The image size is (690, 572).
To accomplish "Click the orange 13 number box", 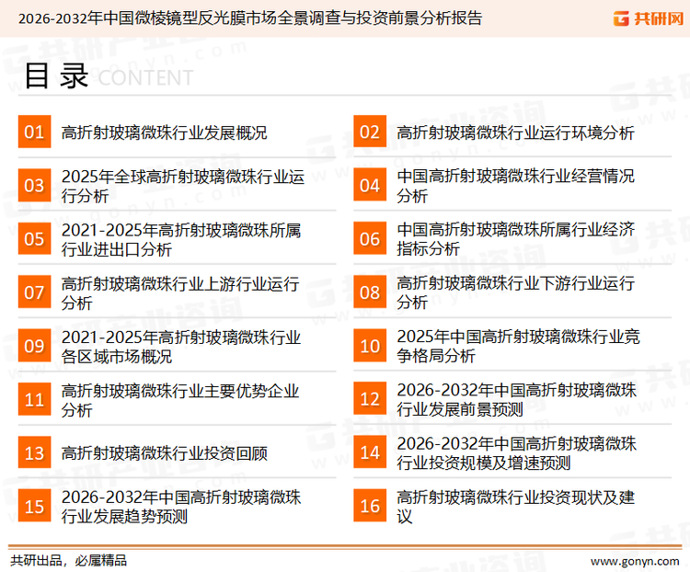I will point(34,452).
